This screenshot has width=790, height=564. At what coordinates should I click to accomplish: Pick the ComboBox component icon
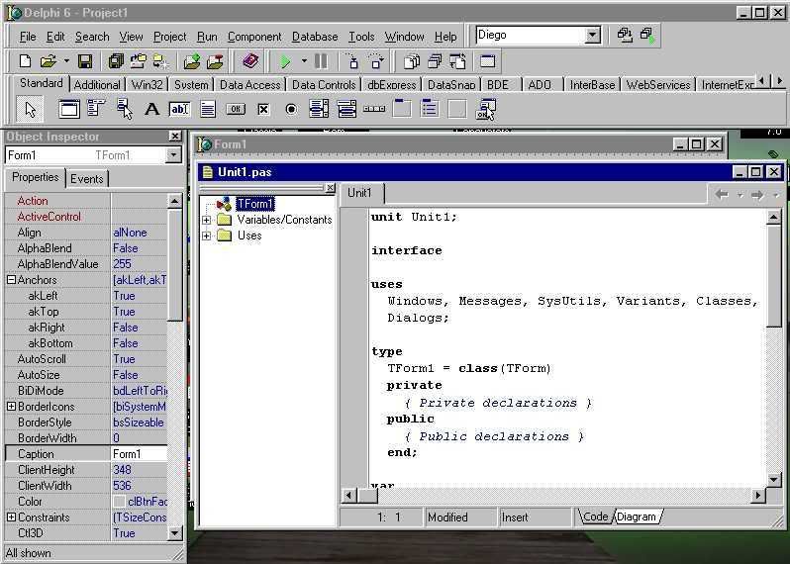[x=346, y=109]
